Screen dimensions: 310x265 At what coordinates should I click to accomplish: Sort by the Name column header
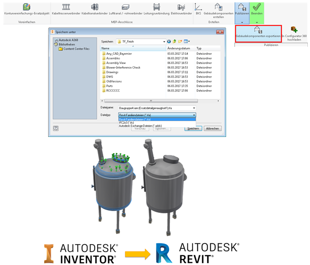[133, 48]
